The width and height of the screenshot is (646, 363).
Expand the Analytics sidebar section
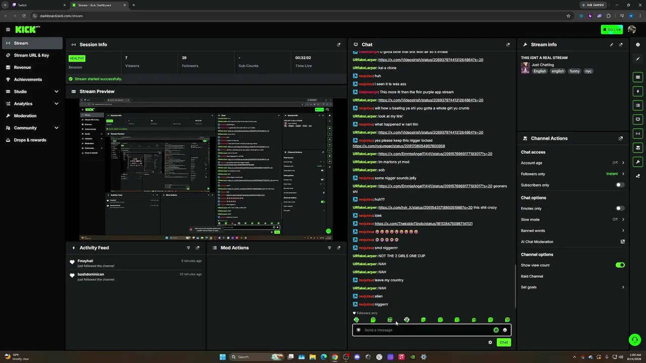(x=57, y=104)
